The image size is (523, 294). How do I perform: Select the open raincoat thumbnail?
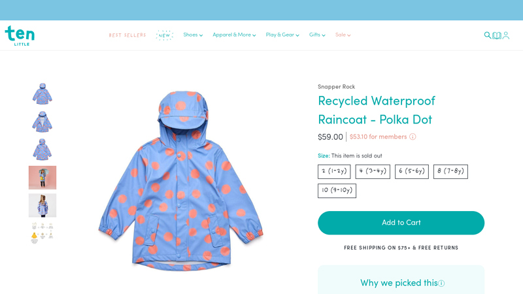(42, 122)
